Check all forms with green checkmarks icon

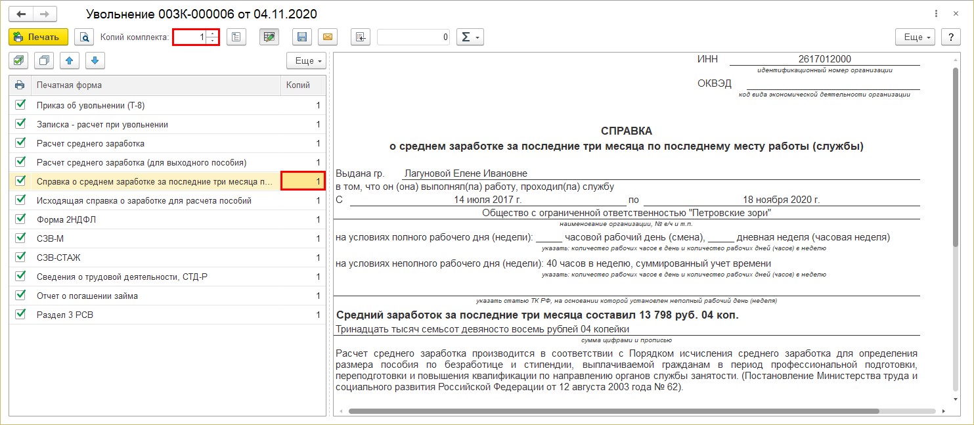point(18,60)
